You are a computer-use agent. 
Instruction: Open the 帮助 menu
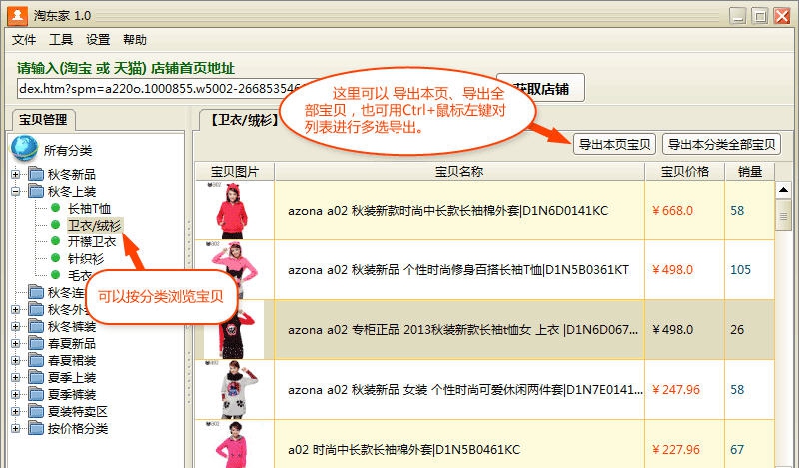click(x=135, y=40)
